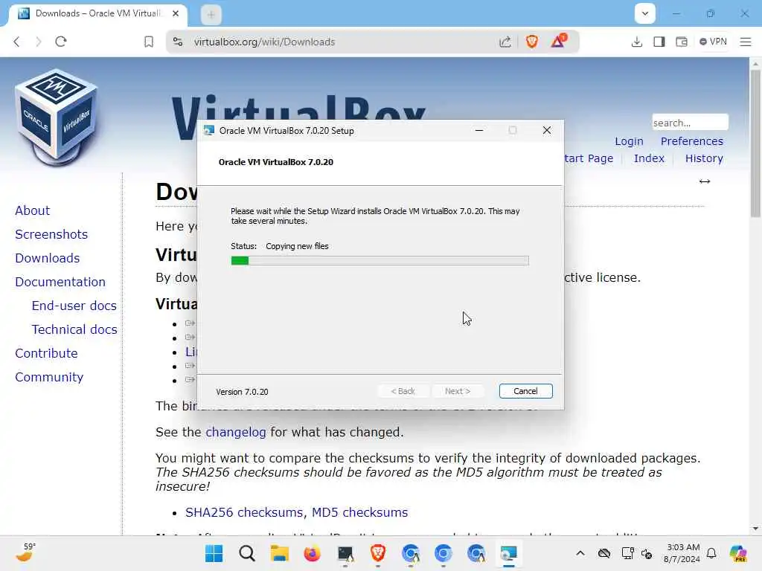
Task: Open the MD5 checksums link
Action: (359, 512)
